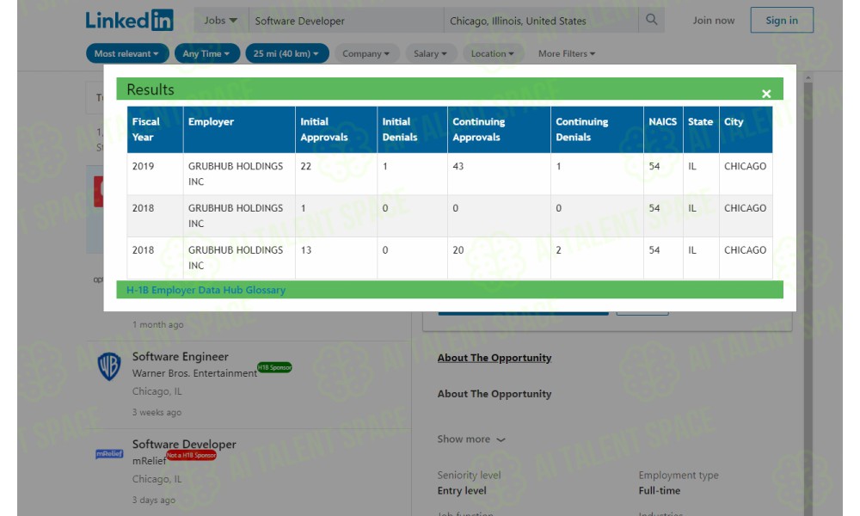The width and height of the screenshot is (860, 516).
Task: Click the Software Developer search field
Action: (x=346, y=21)
